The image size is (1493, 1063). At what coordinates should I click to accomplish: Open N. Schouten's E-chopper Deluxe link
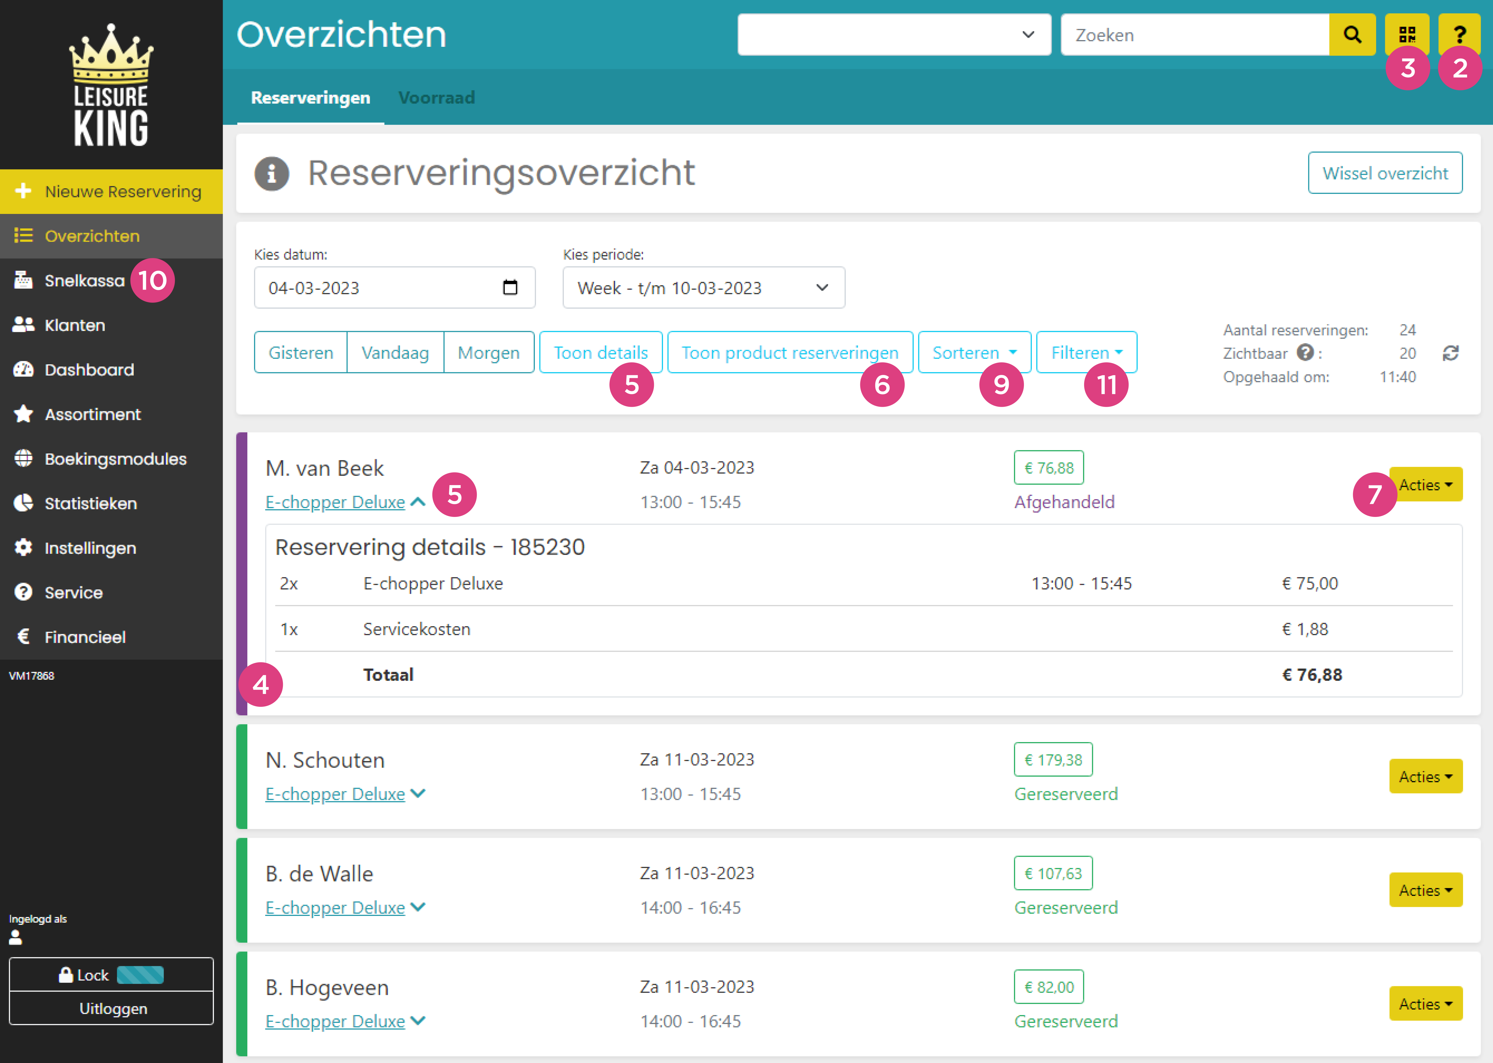click(x=335, y=794)
